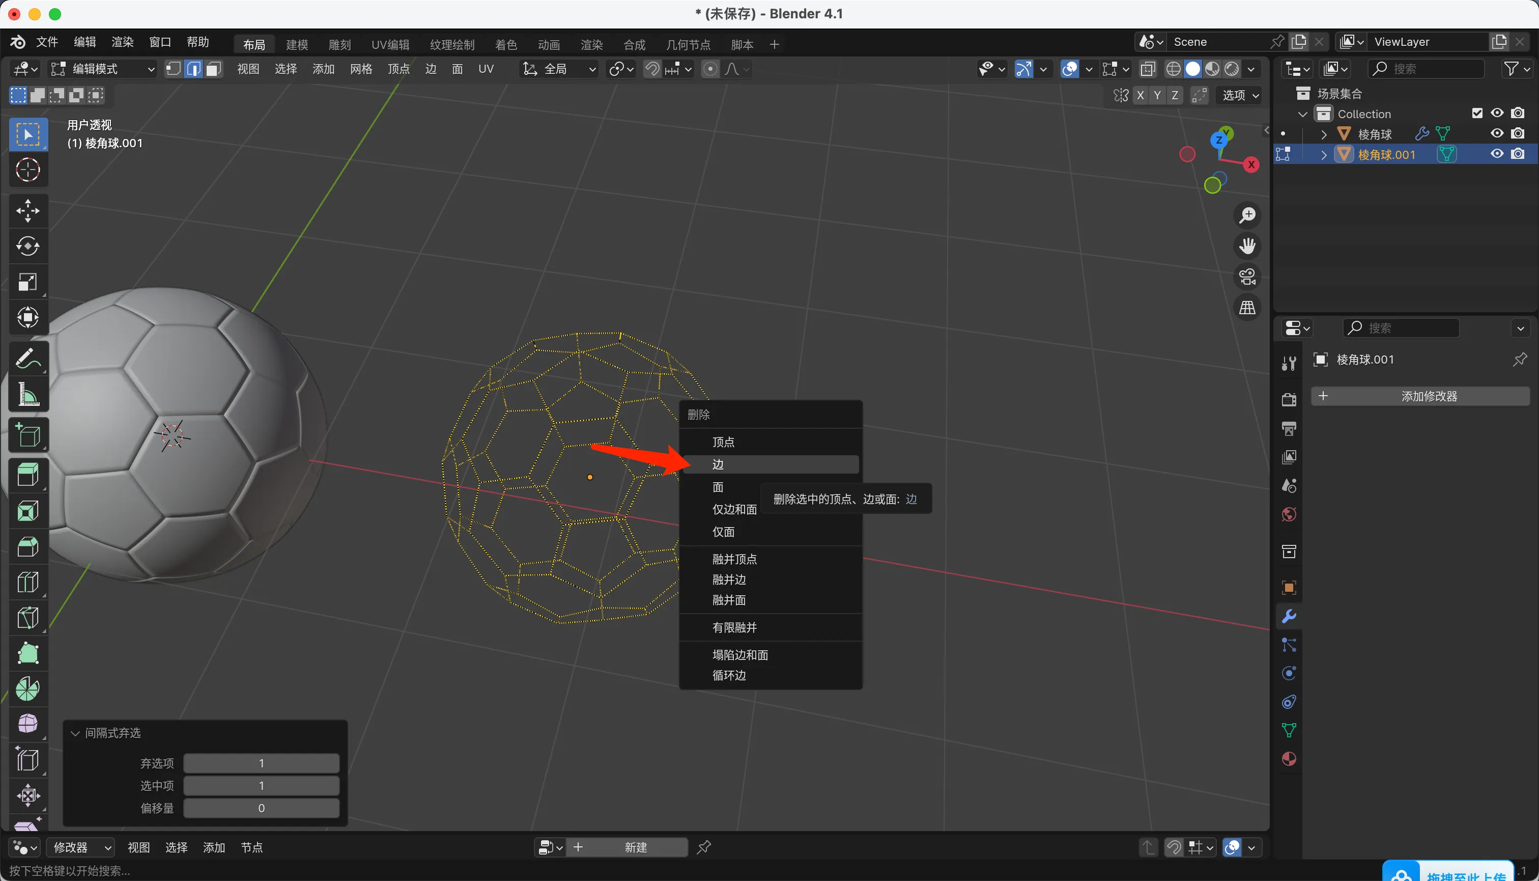This screenshot has height=881, width=1539.
Task: Collapse the 间隔式弃选 operator panel
Action: click(x=76, y=733)
